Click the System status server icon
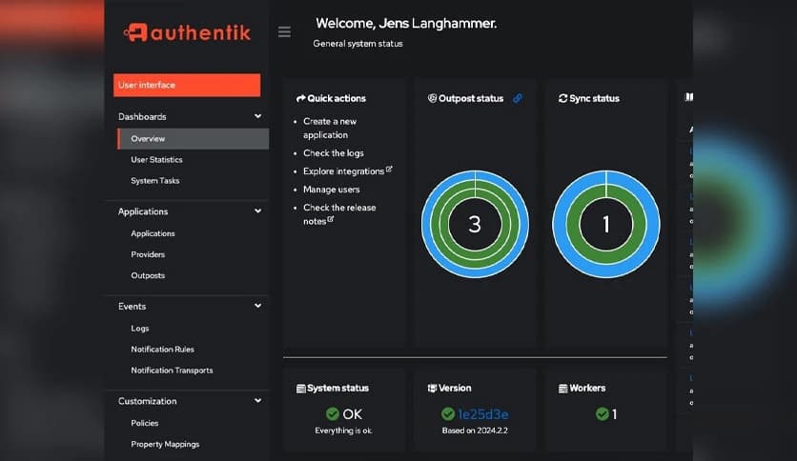Image resolution: width=797 pixels, height=461 pixels. (x=301, y=389)
